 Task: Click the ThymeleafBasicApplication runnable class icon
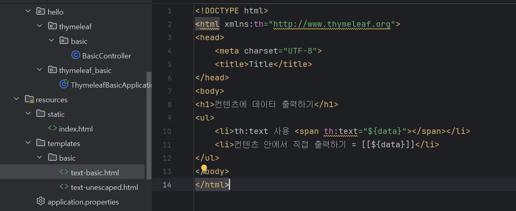[64, 84]
